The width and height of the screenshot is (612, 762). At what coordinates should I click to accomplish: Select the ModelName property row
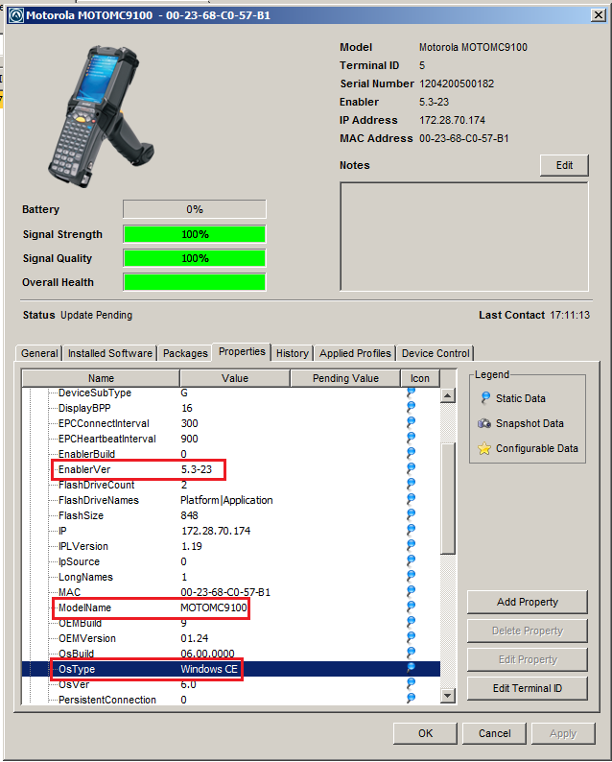[231, 607]
